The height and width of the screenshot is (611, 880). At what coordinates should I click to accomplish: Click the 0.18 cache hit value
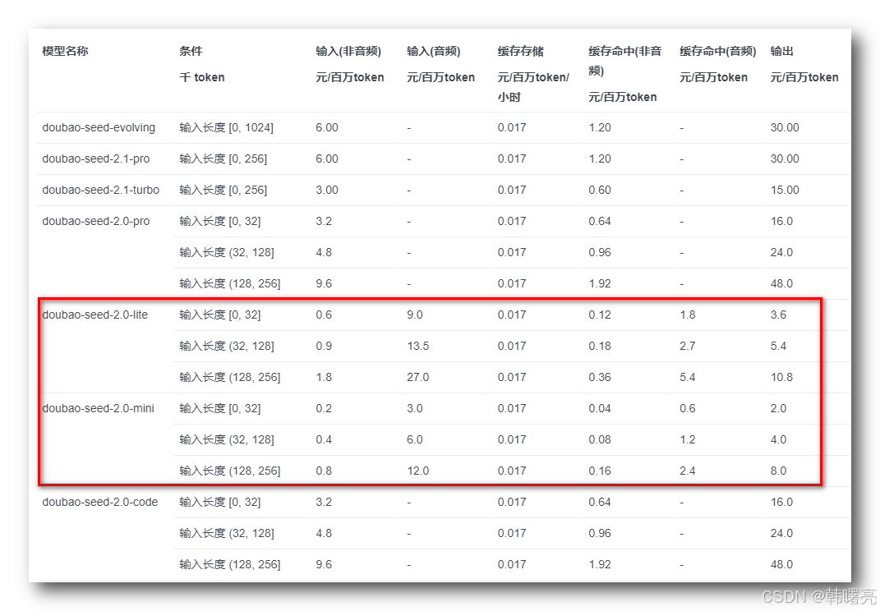[x=600, y=347]
